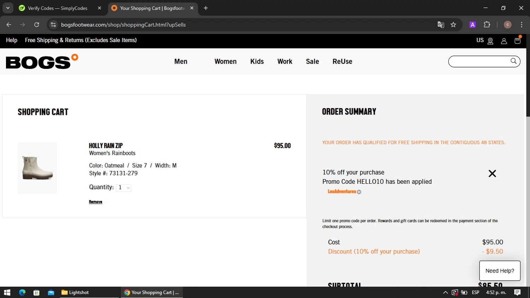Open the Men menu
The width and height of the screenshot is (530, 298).
tap(181, 62)
